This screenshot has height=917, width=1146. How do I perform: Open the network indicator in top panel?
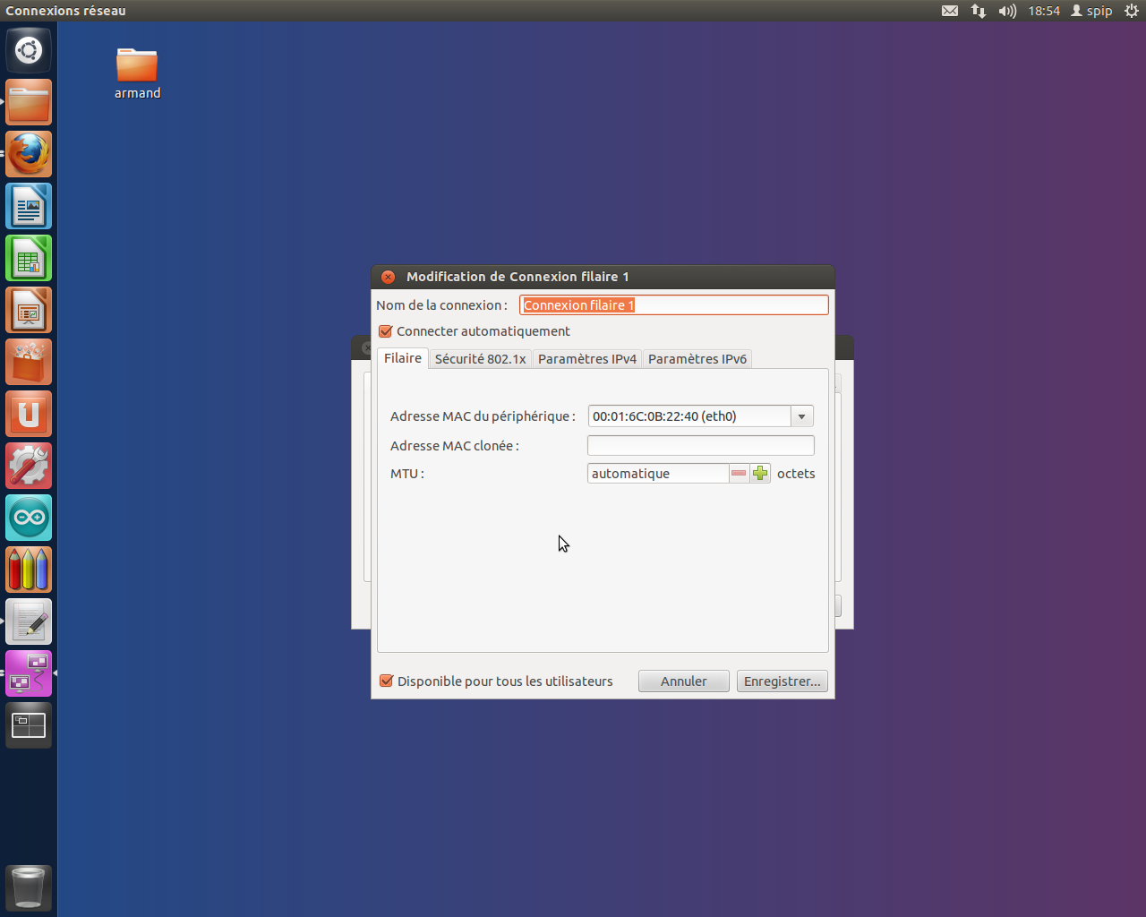tap(979, 11)
